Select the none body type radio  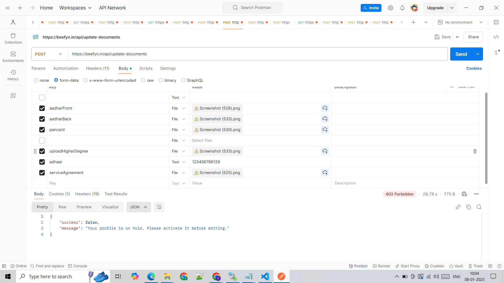[36, 80]
